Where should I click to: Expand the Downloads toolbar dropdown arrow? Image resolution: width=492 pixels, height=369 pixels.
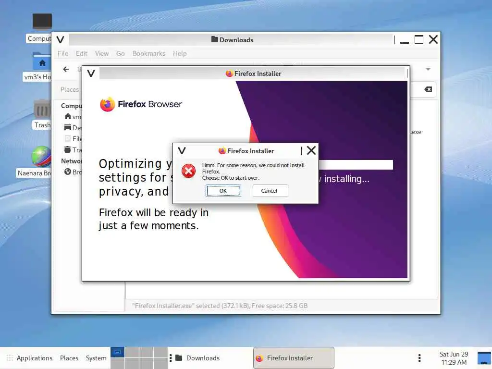(428, 69)
